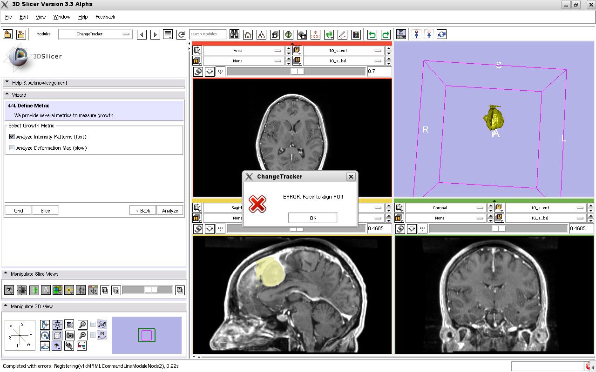Click the axial slice offset slider

(x=297, y=71)
